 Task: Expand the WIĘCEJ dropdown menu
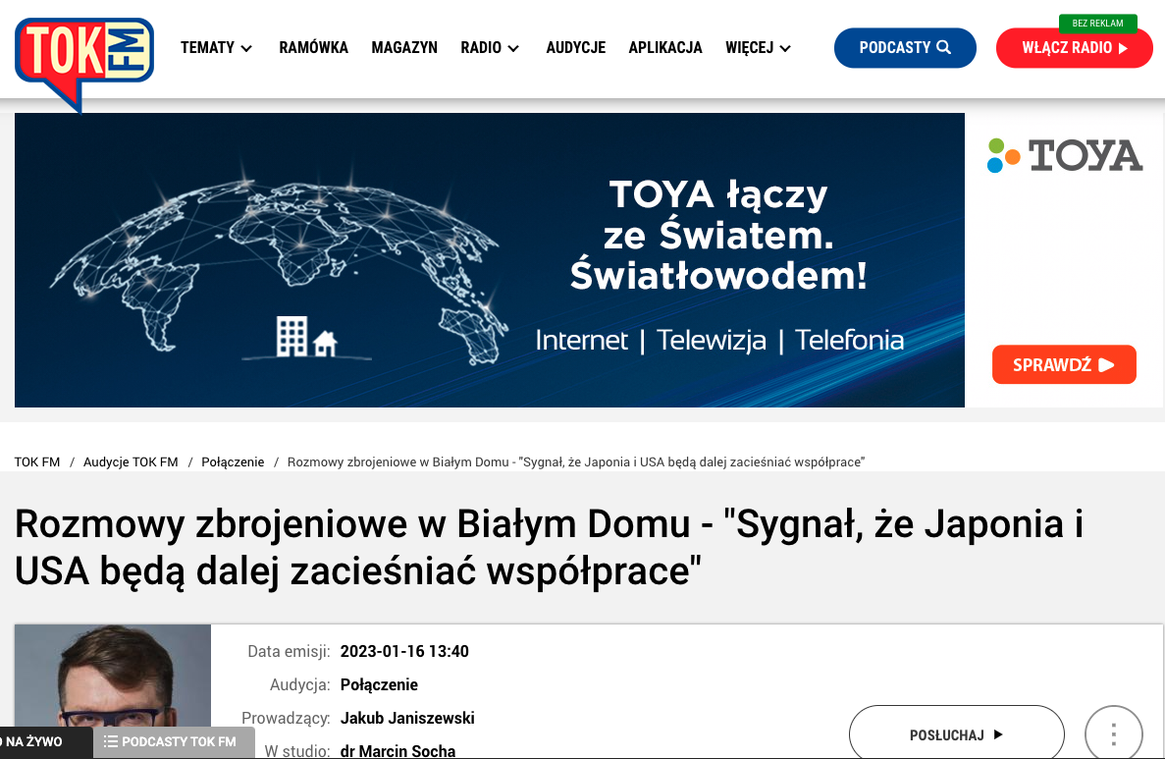point(758,47)
